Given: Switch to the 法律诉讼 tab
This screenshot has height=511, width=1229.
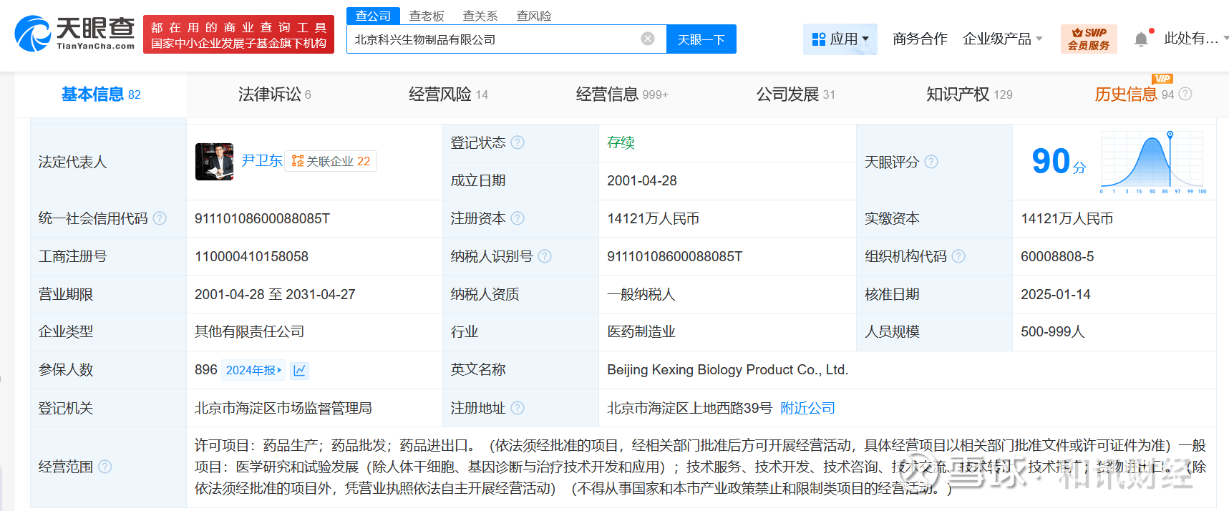Looking at the screenshot, I should (274, 94).
